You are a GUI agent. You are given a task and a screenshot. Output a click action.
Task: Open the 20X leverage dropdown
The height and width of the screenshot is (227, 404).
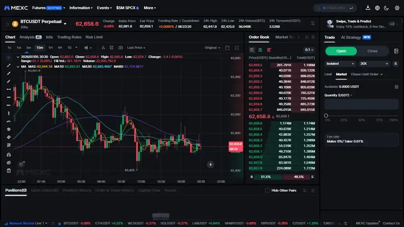pyautogui.click(x=374, y=64)
